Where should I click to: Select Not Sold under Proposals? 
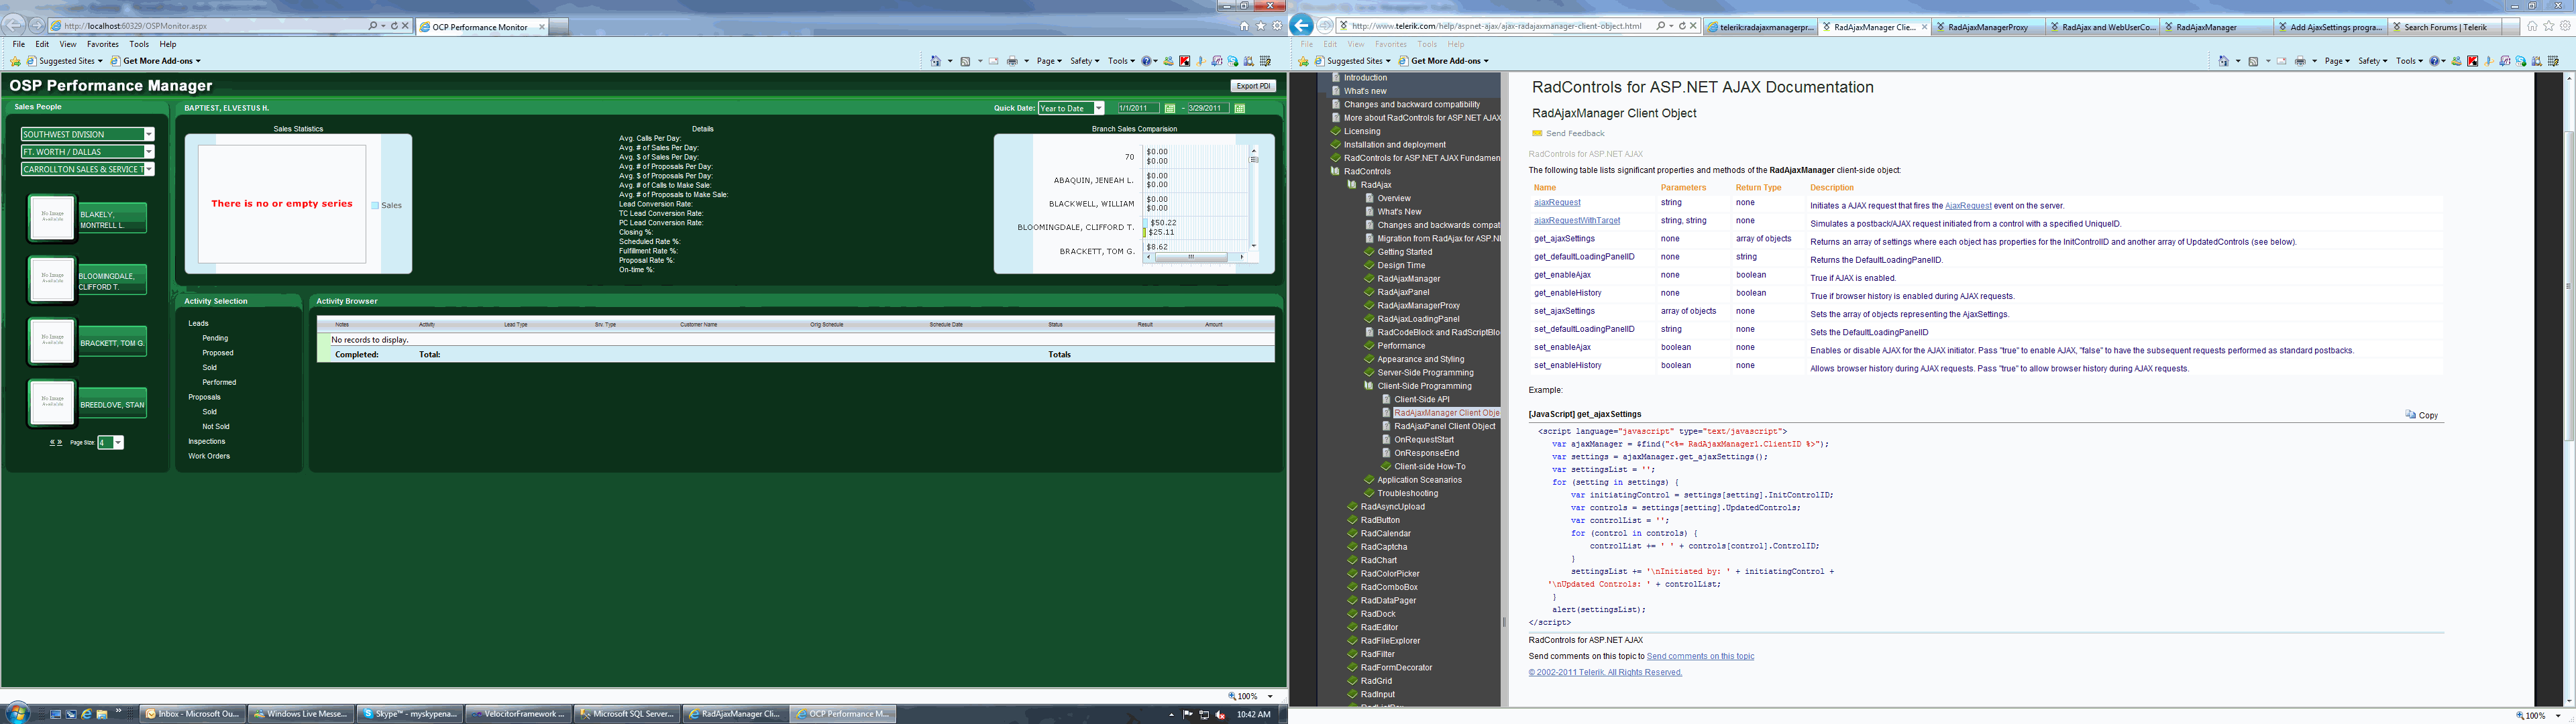216,426
